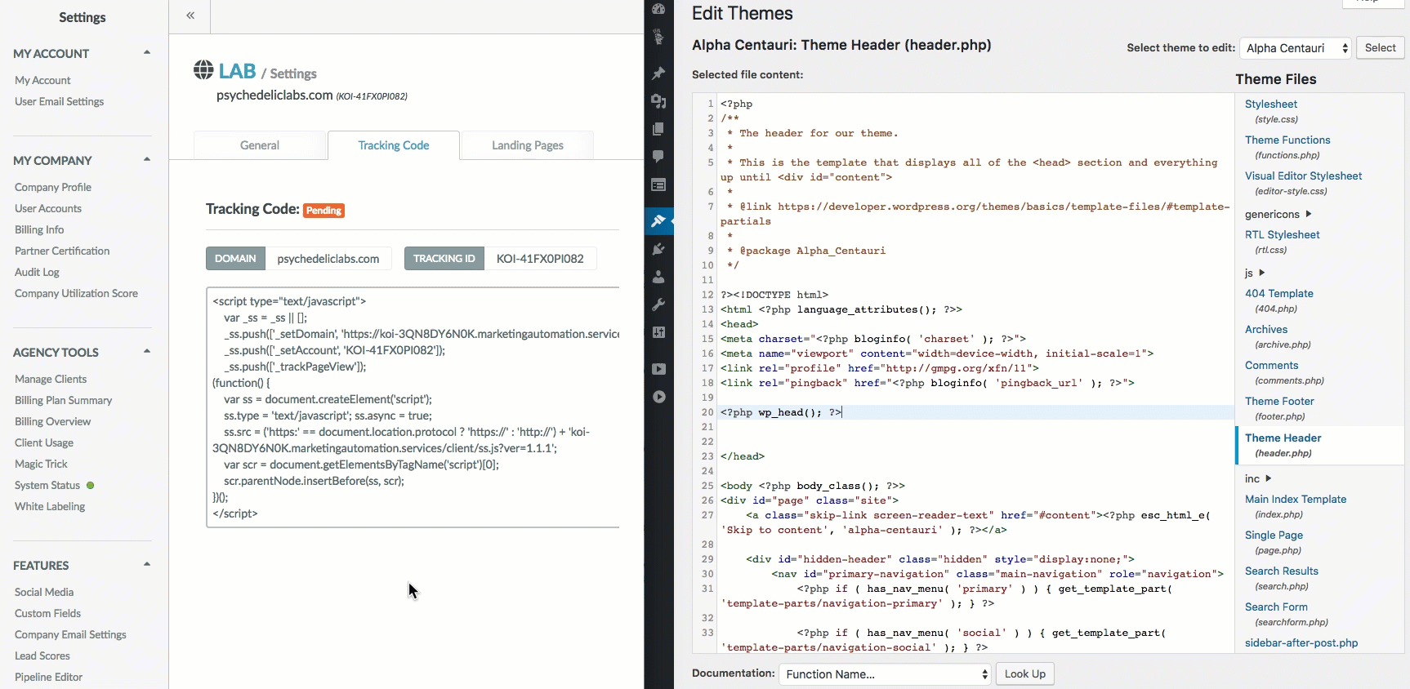The width and height of the screenshot is (1410, 689).
Task: Click the collapse menu circled play icon
Action: point(658,397)
